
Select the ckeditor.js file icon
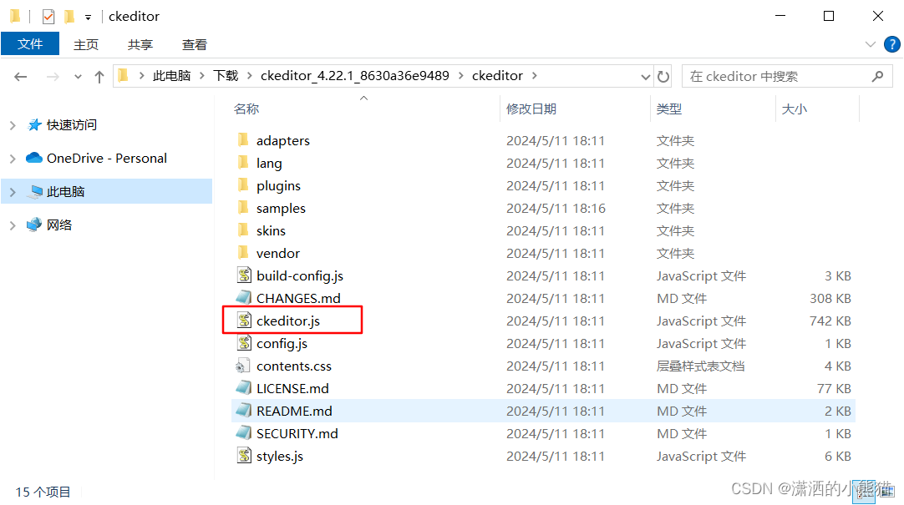pos(245,321)
